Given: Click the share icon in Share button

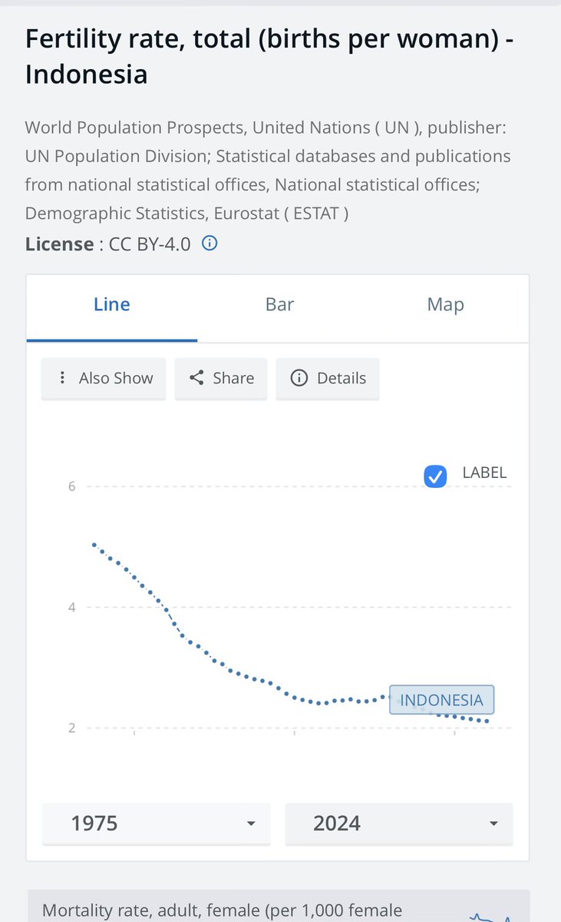Looking at the screenshot, I should (x=196, y=378).
